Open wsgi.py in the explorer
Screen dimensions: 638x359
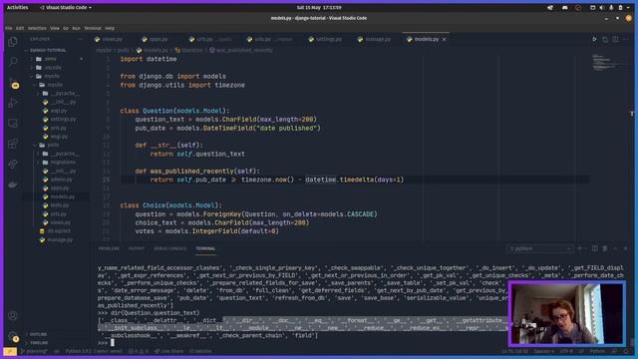coord(56,137)
